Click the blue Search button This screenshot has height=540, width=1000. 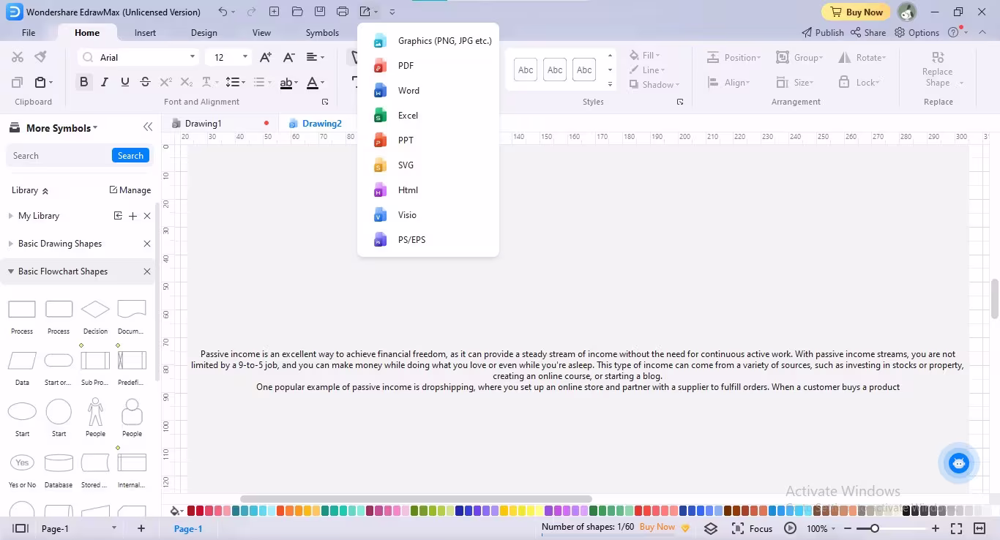[x=130, y=156]
